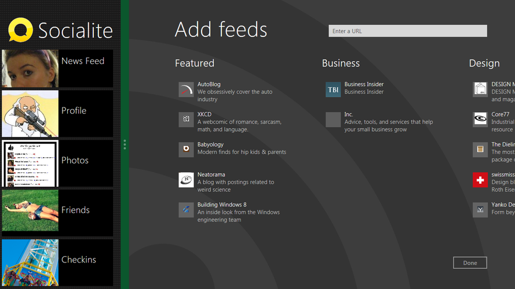
Task: Click the Socialite yellow speech bubble logo
Action: pyautogui.click(x=20, y=30)
